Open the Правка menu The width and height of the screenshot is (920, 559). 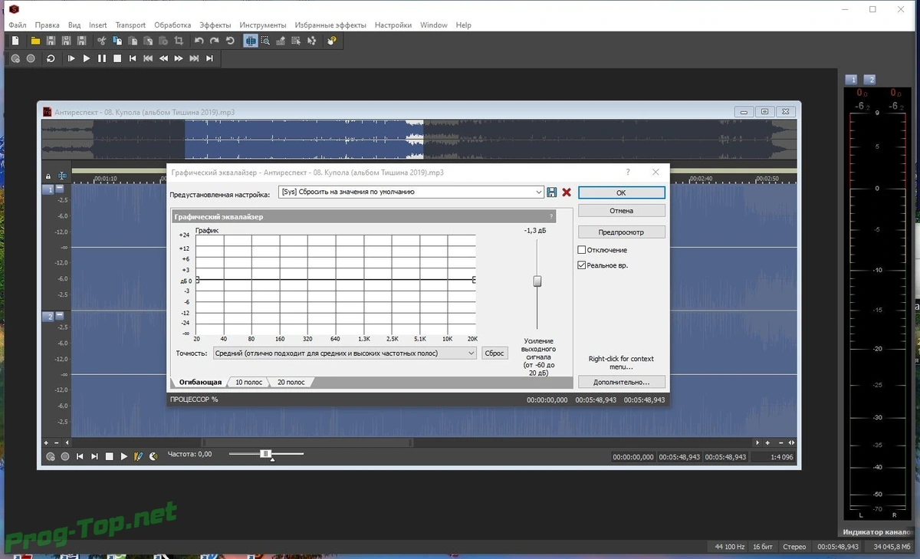pos(48,25)
